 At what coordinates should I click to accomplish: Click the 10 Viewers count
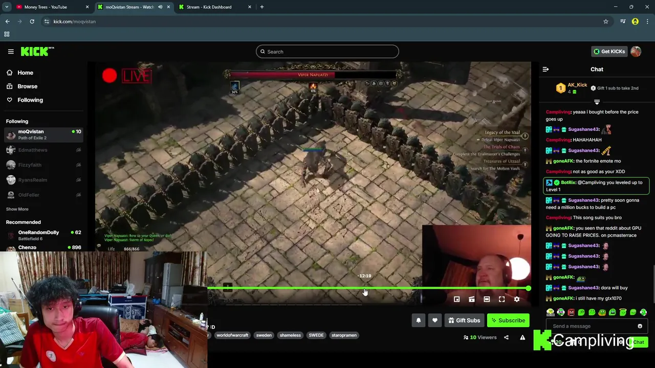480,337
